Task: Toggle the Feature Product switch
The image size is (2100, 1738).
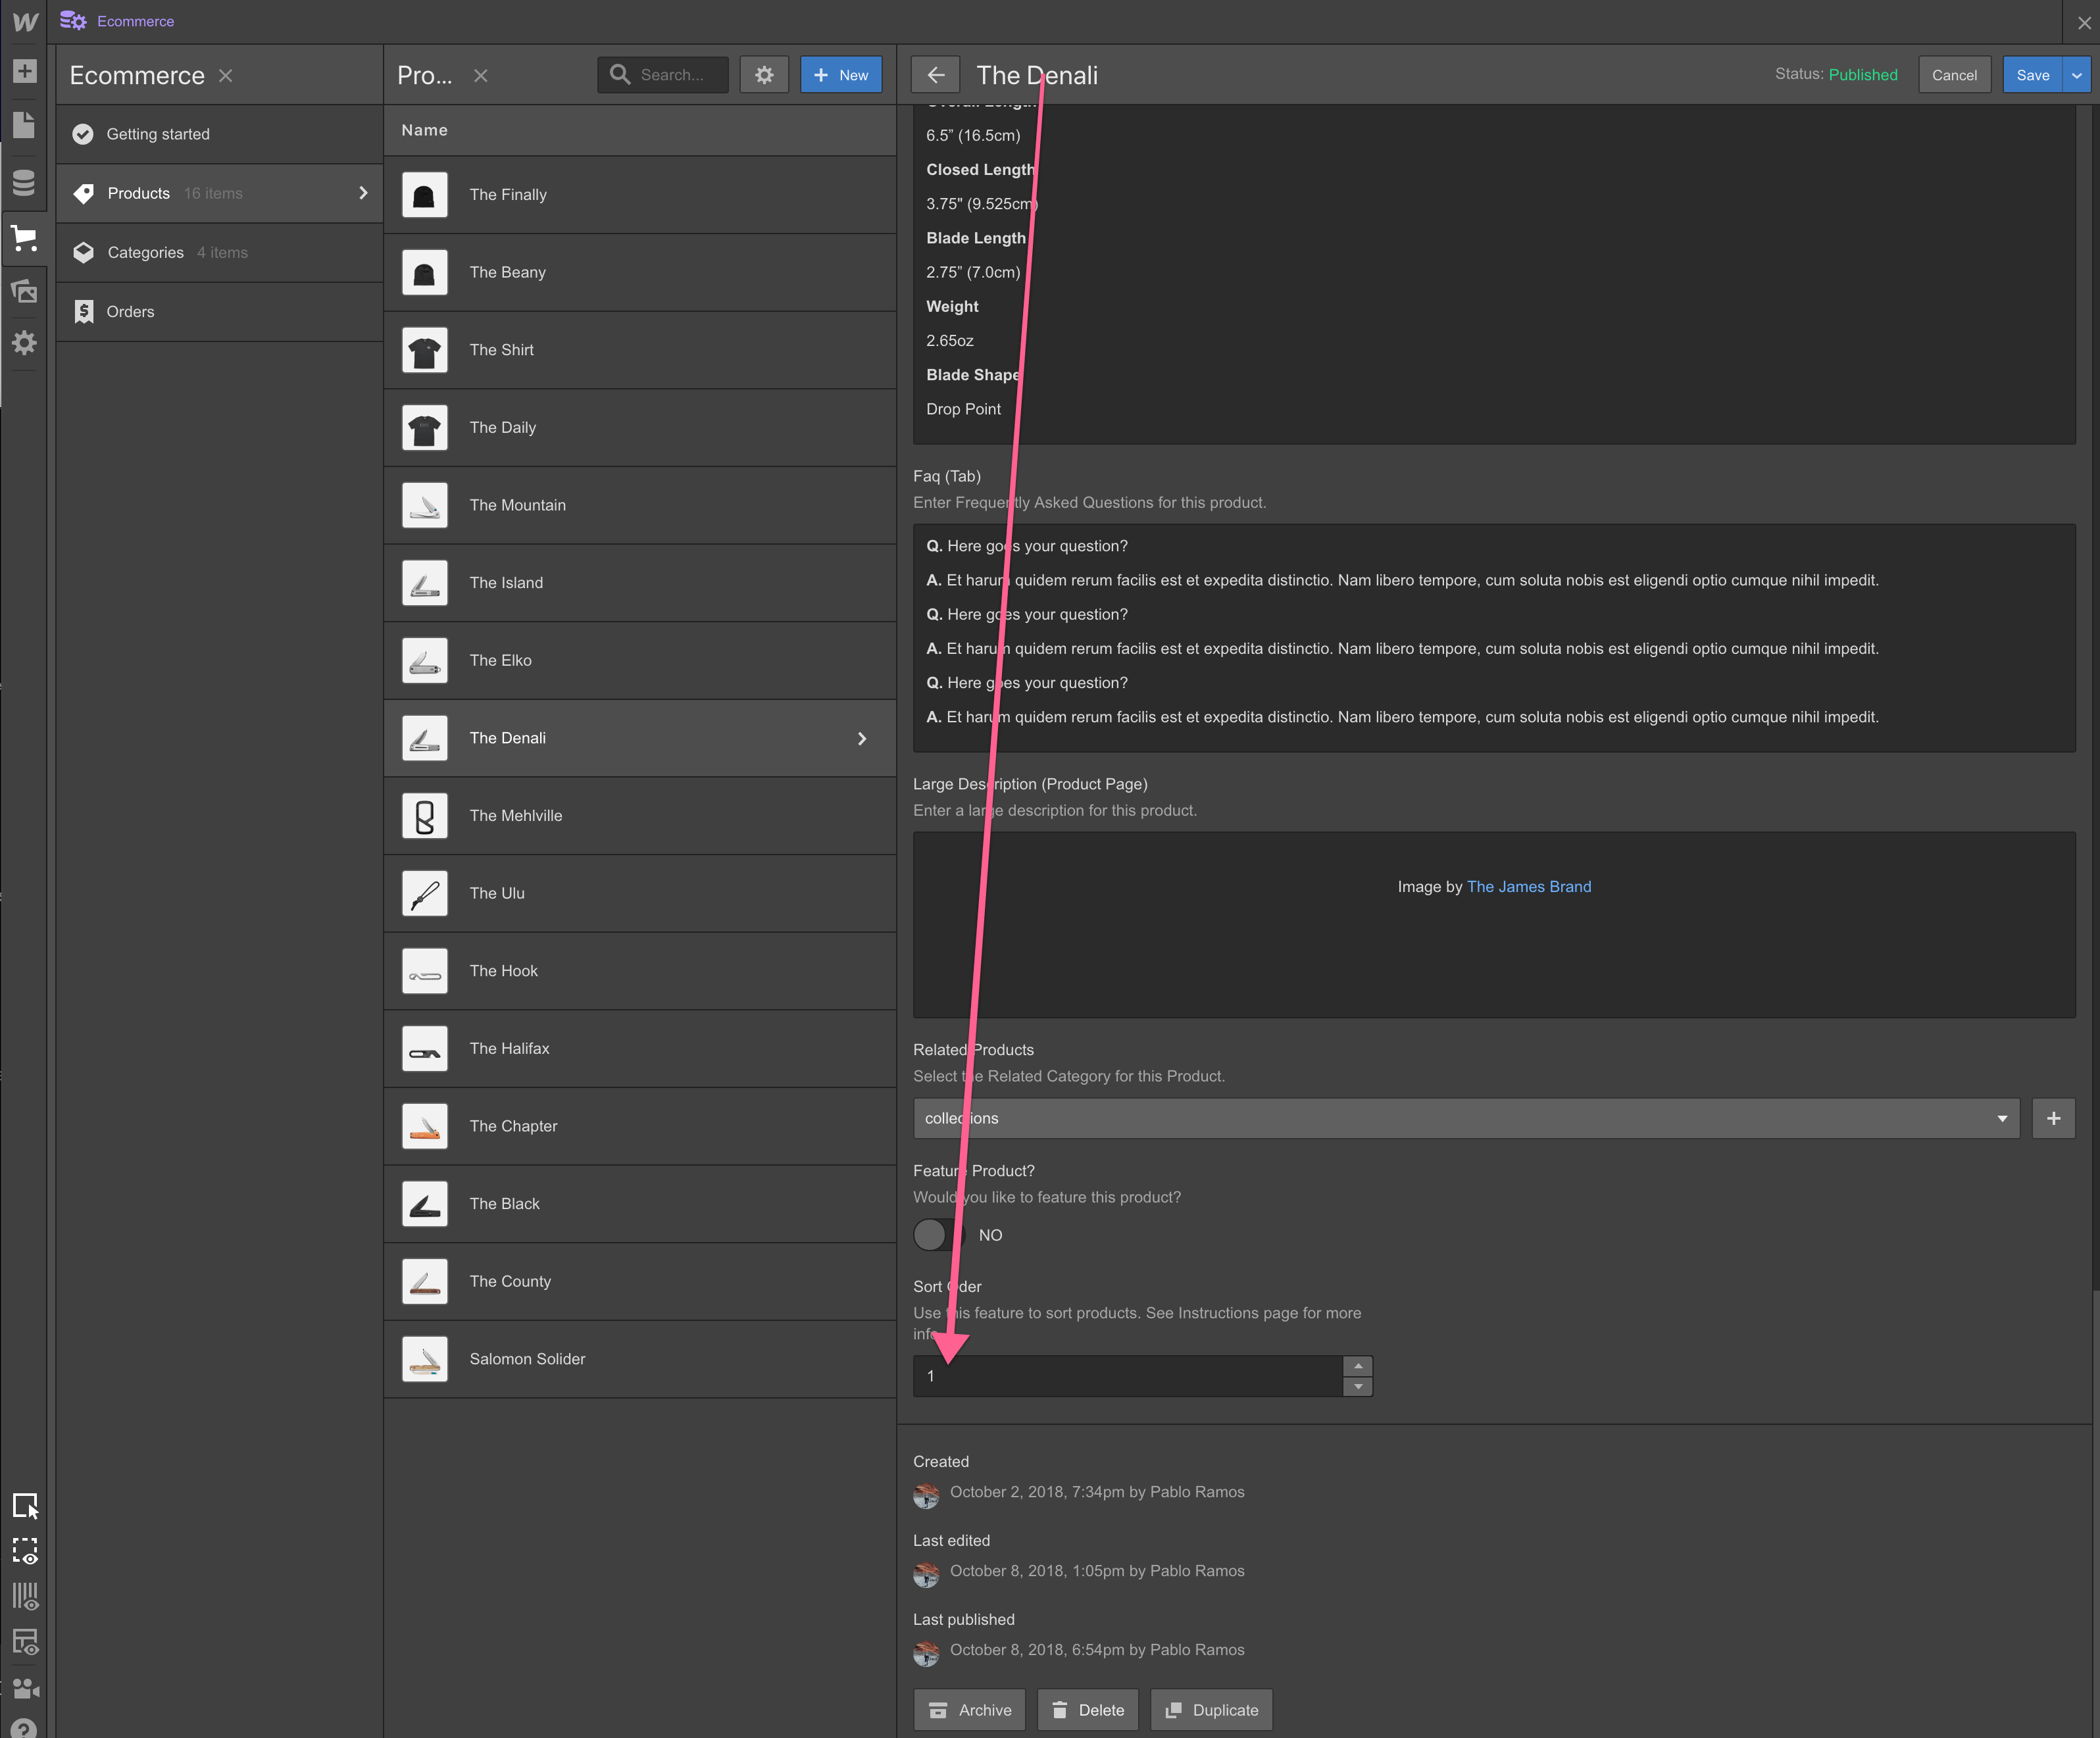Action: (932, 1235)
